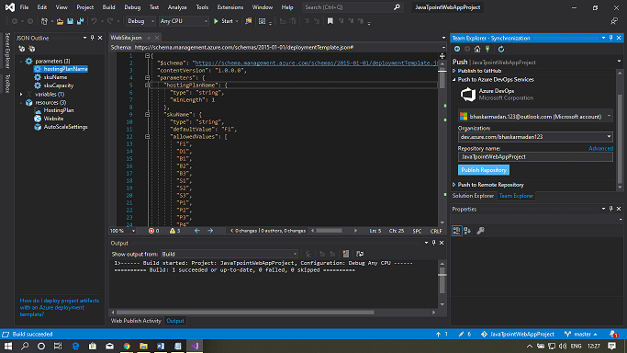The height and width of the screenshot is (353, 627).
Task: Click the Undo toolbar icon
Action: pyautogui.click(x=94, y=21)
